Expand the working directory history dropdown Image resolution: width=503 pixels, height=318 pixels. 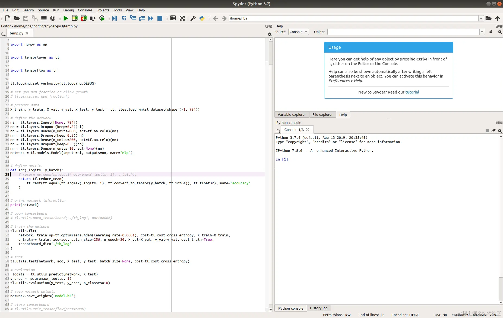(x=481, y=18)
